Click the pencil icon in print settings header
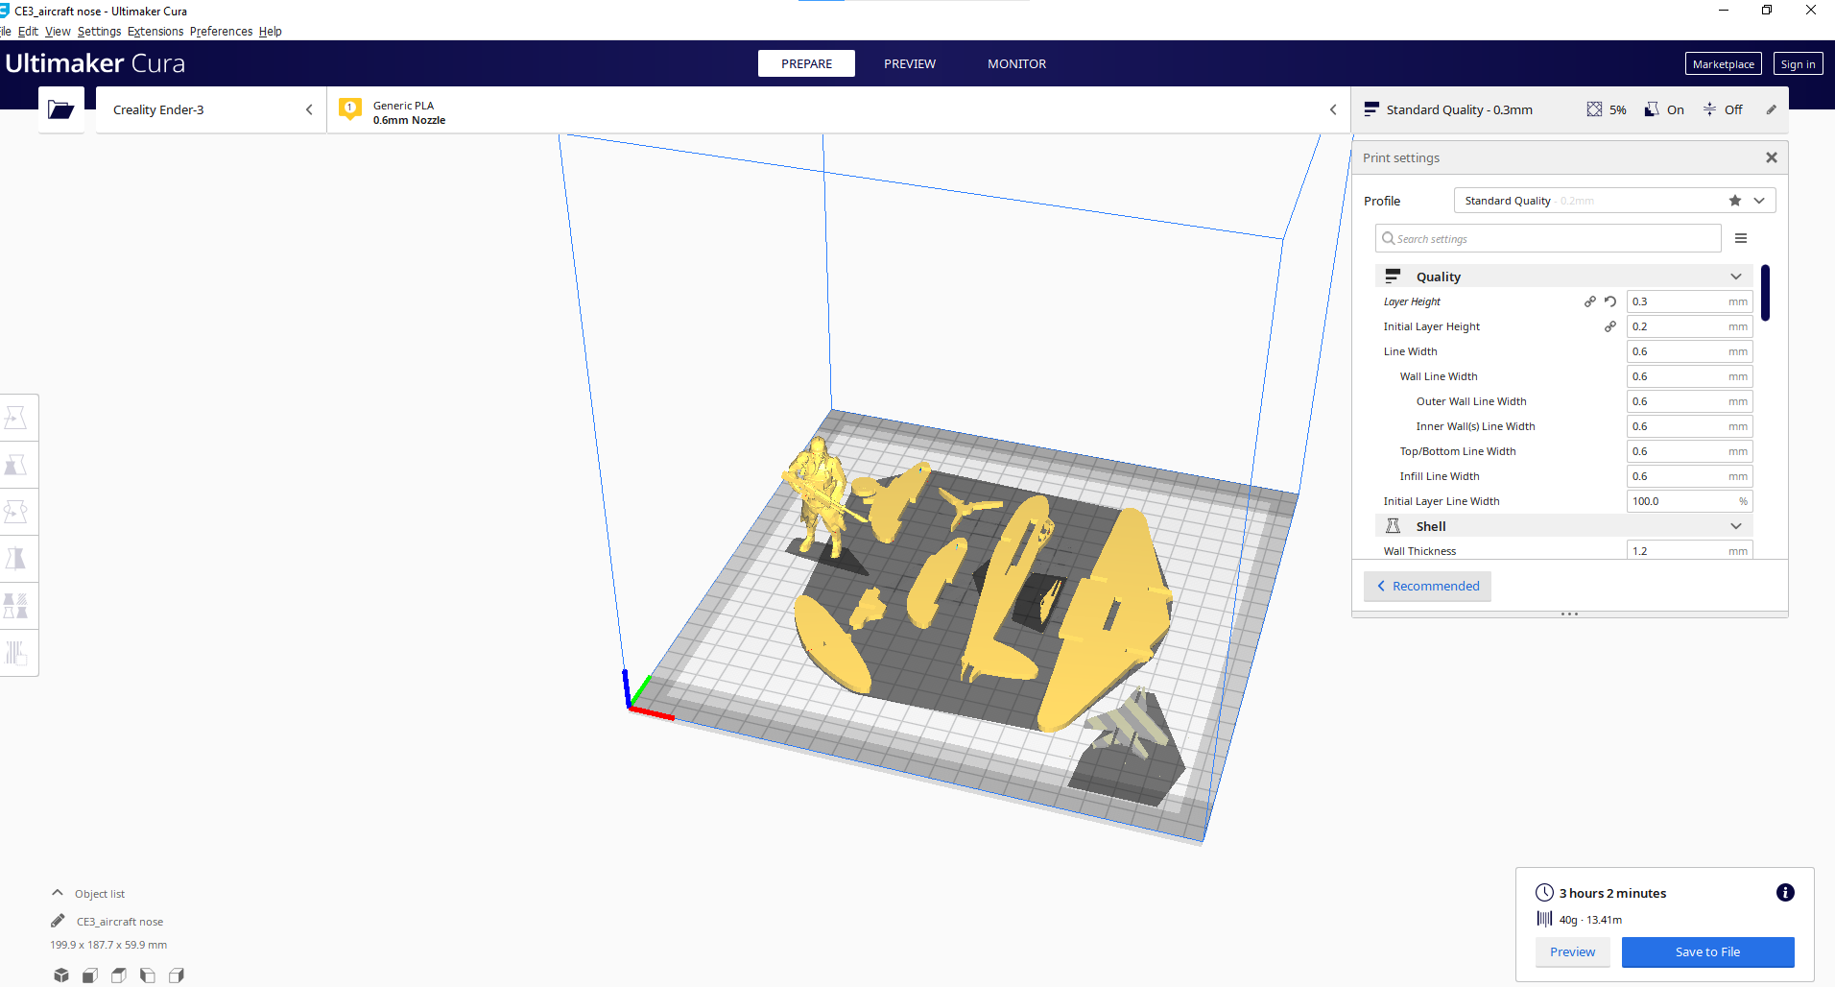This screenshot has height=987, width=1835. 1772,109
